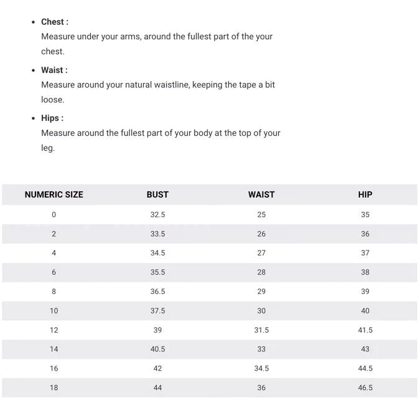Image resolution: width=418 pixels, height=410 pixels.
Task: Click the 46.5 hip value for size 18
Action: pos(365,388)
